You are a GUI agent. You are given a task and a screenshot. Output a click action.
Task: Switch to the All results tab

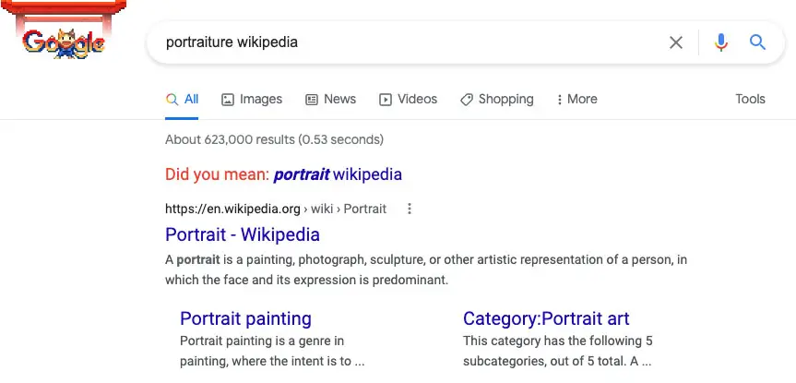point(182,100)
